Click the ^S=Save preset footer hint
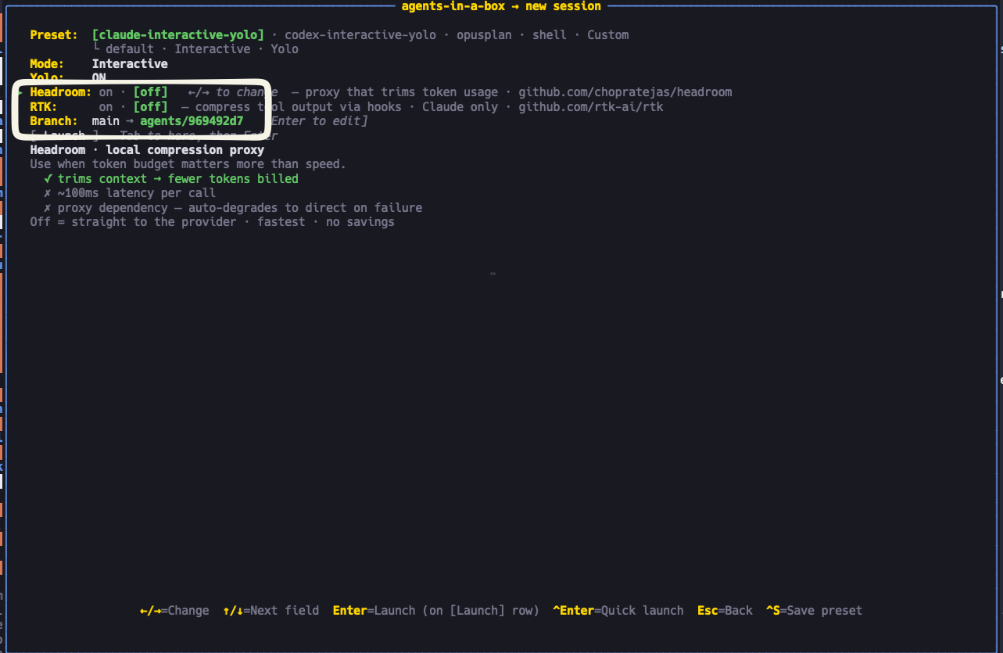 [814, 611]
